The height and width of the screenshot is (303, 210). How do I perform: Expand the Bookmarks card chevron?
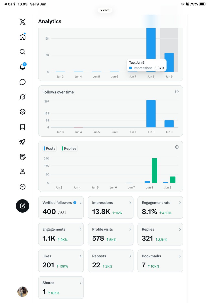click(x=180, y=256)
